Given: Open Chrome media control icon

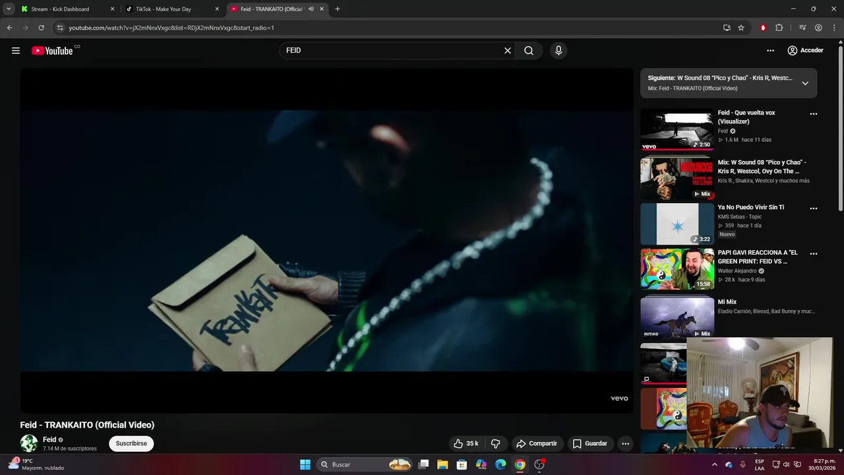Looking at the screenshot, I should (x=802, y=28).
